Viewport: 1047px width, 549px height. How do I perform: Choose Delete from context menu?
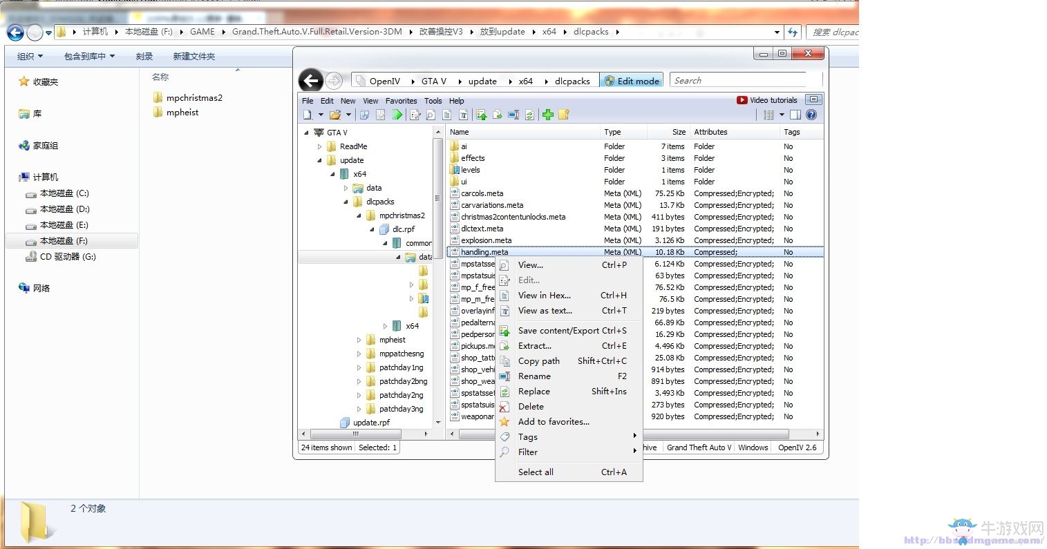pos(569,406)
